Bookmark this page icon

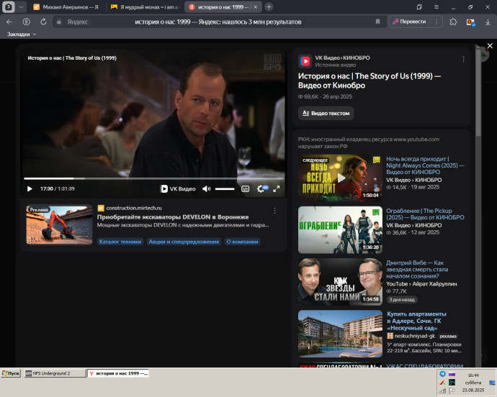[x=377, y=22]
